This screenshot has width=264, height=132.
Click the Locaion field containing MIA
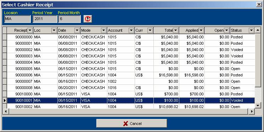17,19
